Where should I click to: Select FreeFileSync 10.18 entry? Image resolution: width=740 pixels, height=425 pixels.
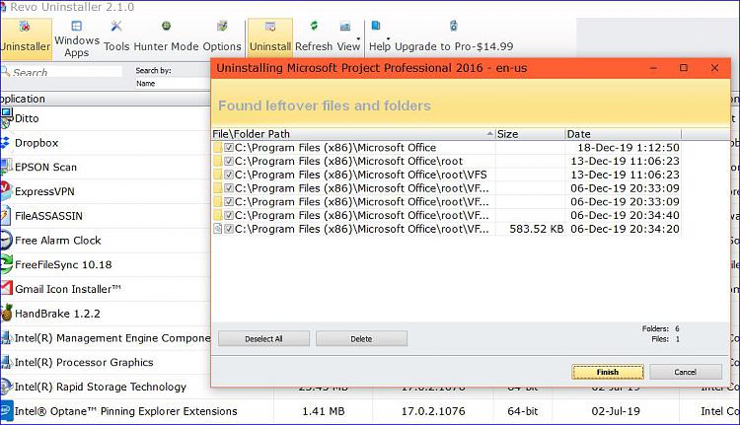[105, 264]
